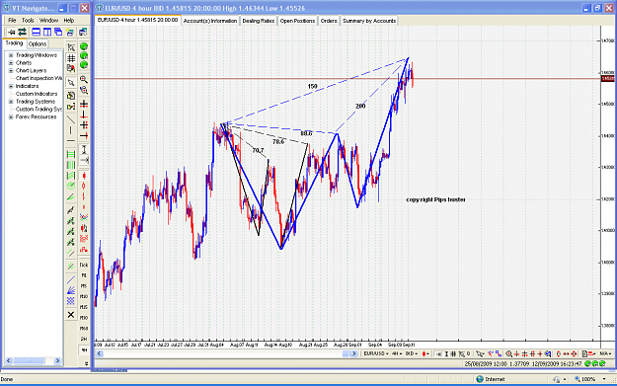Open the BID price type dropdown

(411, 353)
